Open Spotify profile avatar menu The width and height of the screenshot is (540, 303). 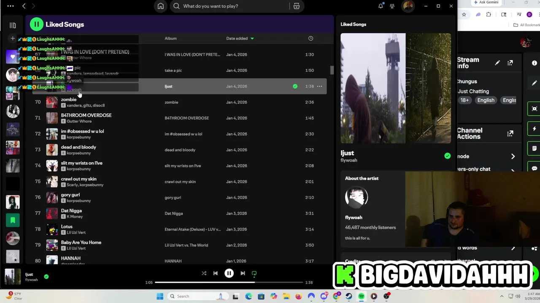tap(408, 6)
